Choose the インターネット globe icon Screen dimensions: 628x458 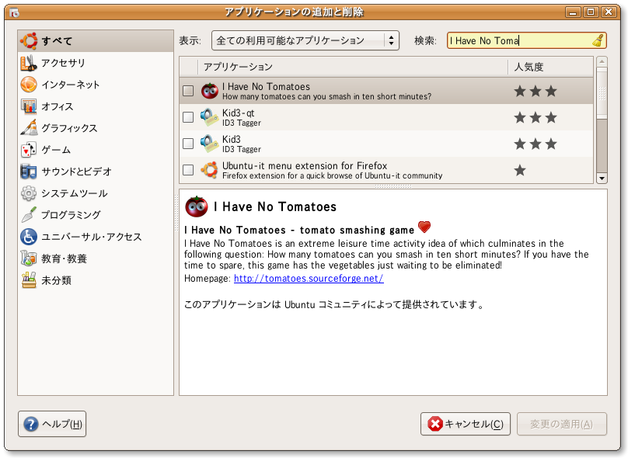(x=29, y=85)
